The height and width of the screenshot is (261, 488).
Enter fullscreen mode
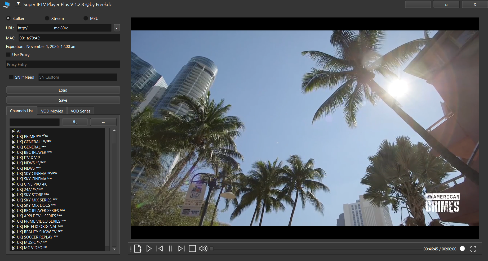tap(473, 249)
